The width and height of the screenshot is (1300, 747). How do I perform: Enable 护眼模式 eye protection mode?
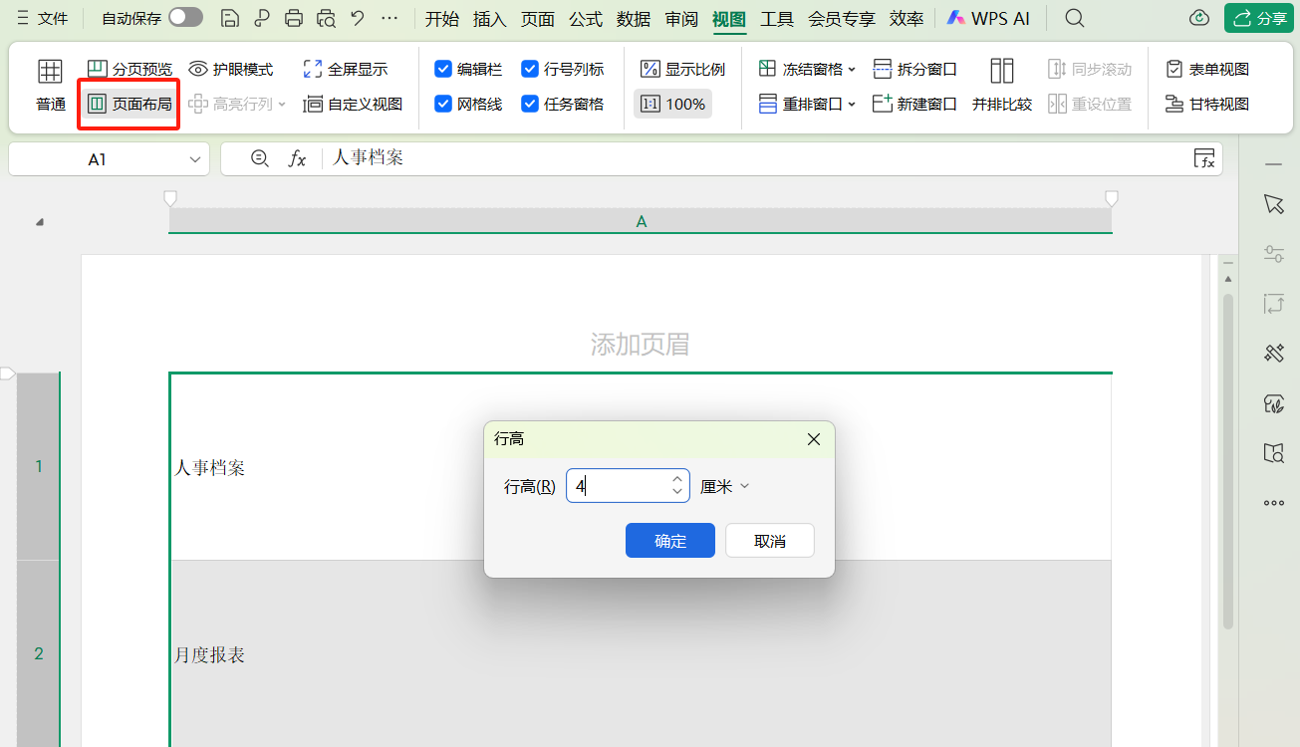tap(230, 68)
